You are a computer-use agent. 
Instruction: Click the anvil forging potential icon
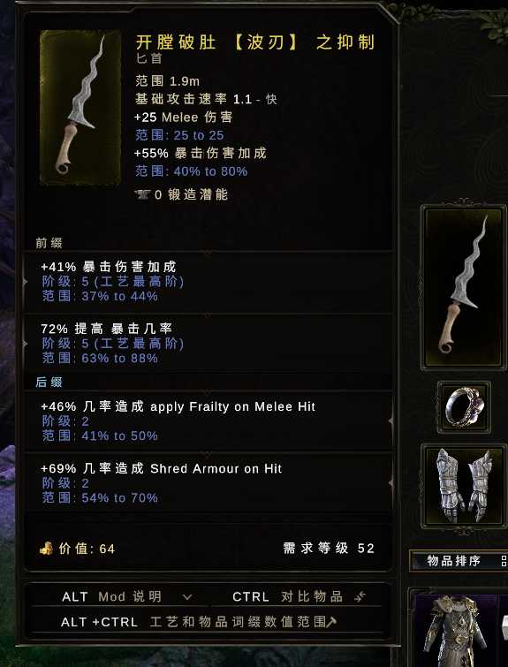(143, 195)
